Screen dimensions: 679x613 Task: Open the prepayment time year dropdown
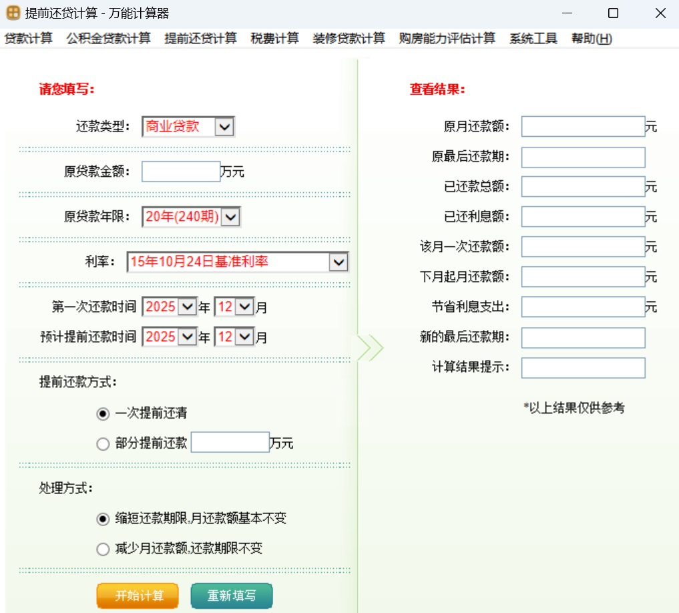click(186, 337)
